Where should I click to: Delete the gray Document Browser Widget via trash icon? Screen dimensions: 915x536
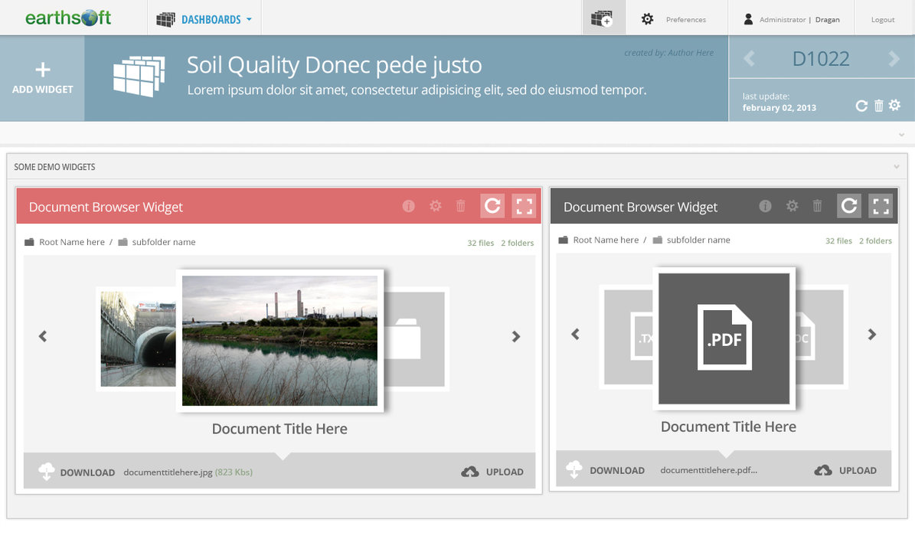817,206
